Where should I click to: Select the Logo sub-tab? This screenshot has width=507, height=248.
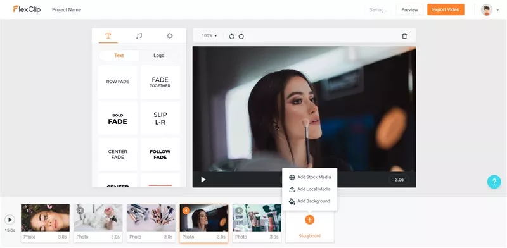159,55
